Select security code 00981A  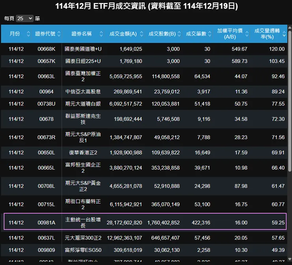pyautogui.click(x=47, y=222)
